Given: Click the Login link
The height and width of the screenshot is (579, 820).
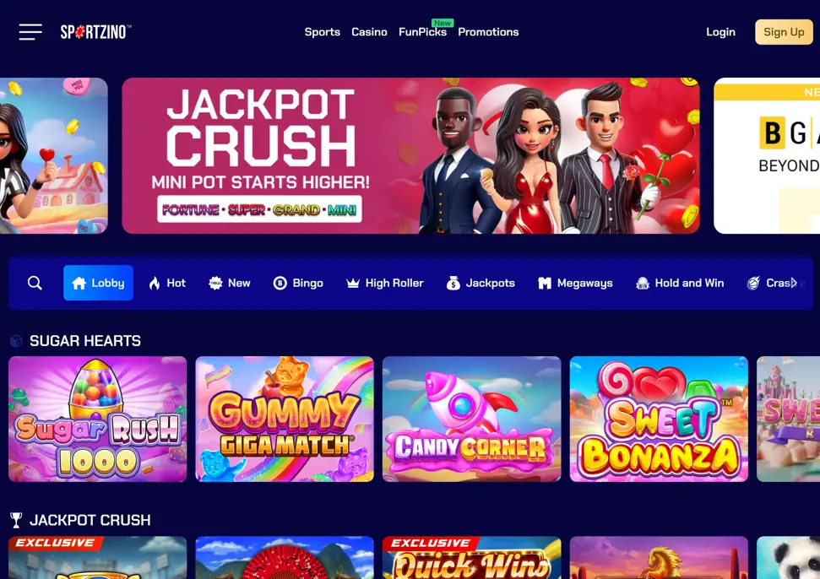Looking at the screenshot, I should pos(720,32).
